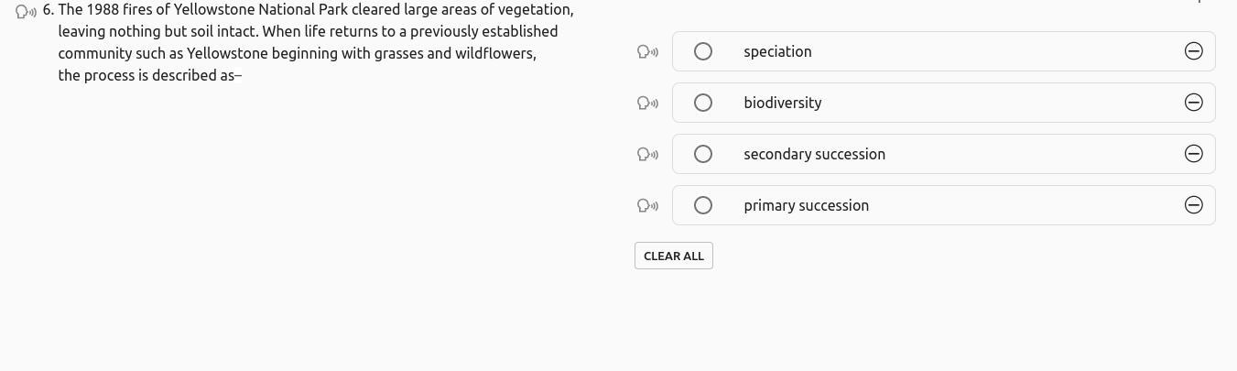1237x371 pixels.
Task: Eliminate the speciation choice with minus icon
Action: point(1193,51)
